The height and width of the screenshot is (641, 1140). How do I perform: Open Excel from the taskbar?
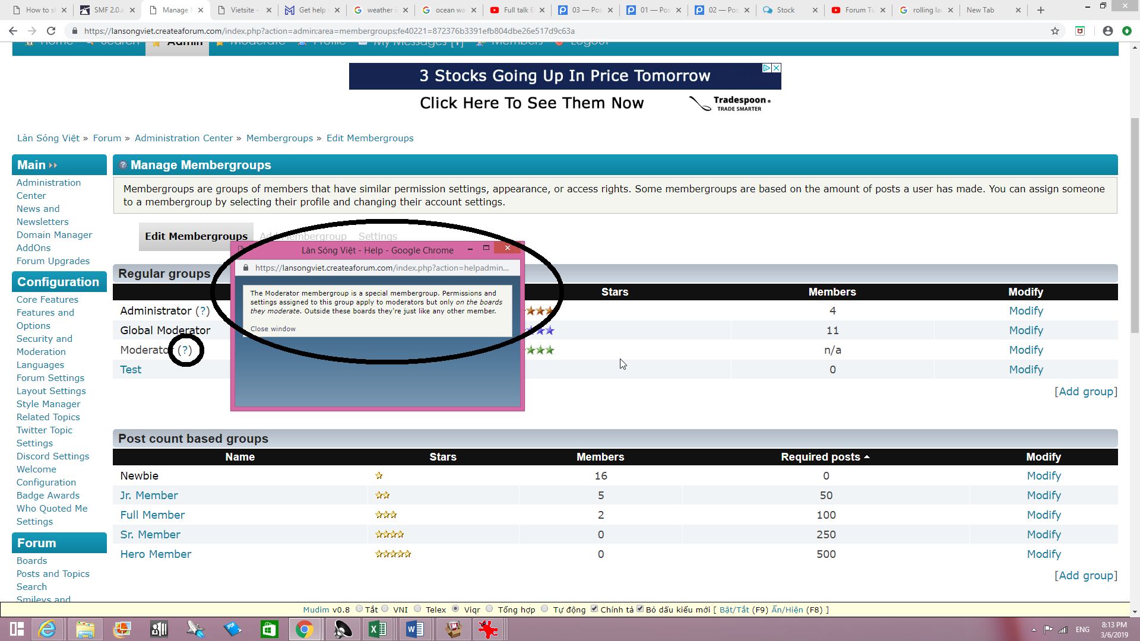(378, 629)
